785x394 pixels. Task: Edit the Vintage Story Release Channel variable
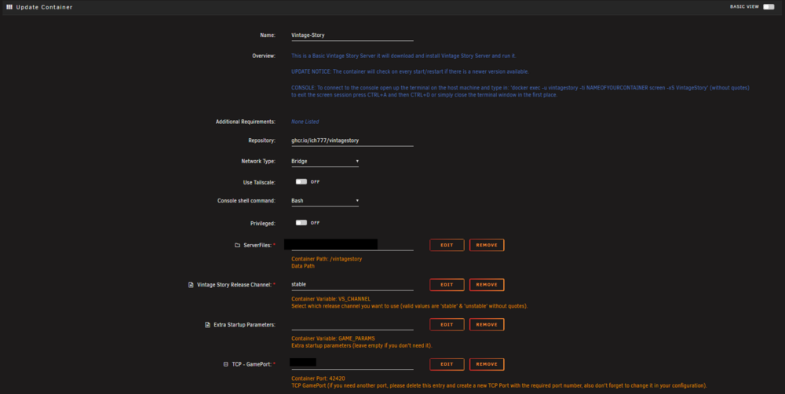point(447,285)
